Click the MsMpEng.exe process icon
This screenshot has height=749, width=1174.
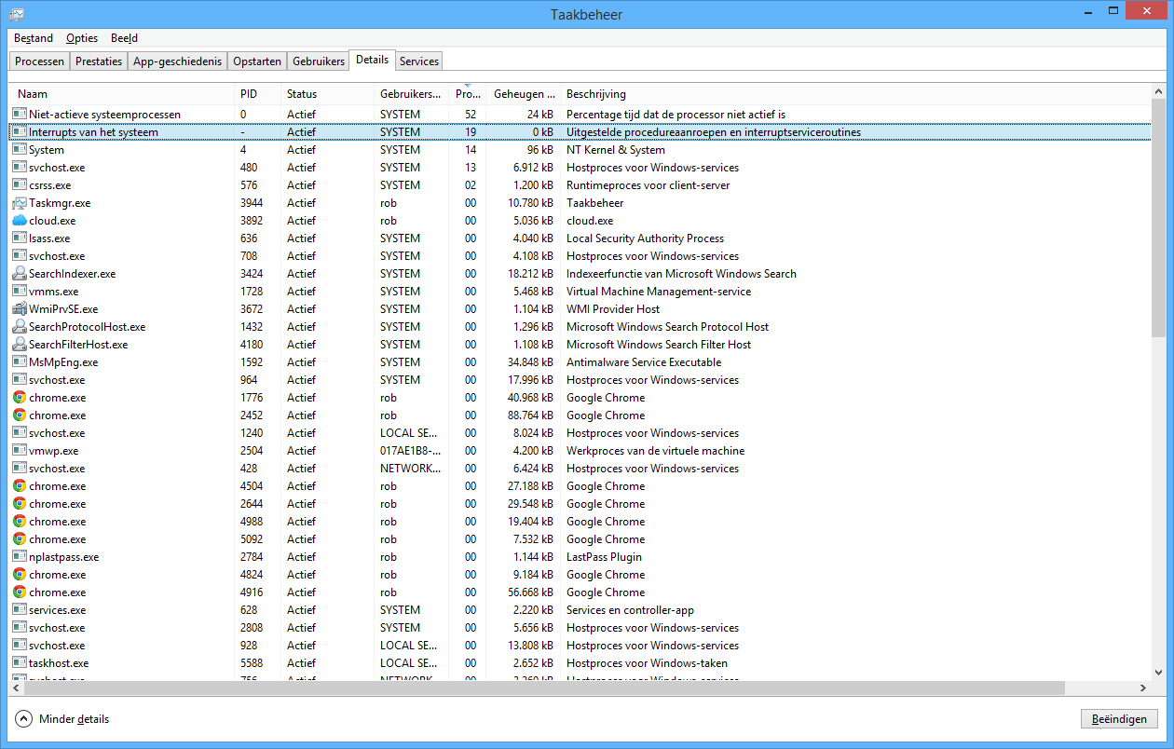click(x=20, y=362)
